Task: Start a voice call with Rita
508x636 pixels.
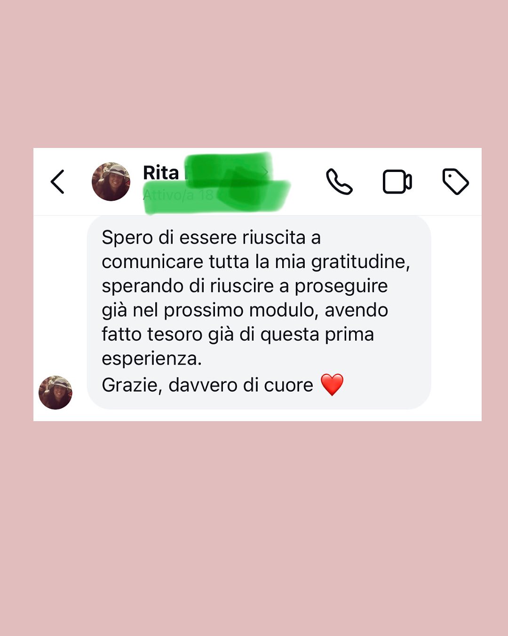Action: pos(339,182)
